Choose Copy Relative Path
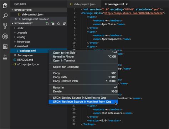The image size is (169, 129). [83, 81]
